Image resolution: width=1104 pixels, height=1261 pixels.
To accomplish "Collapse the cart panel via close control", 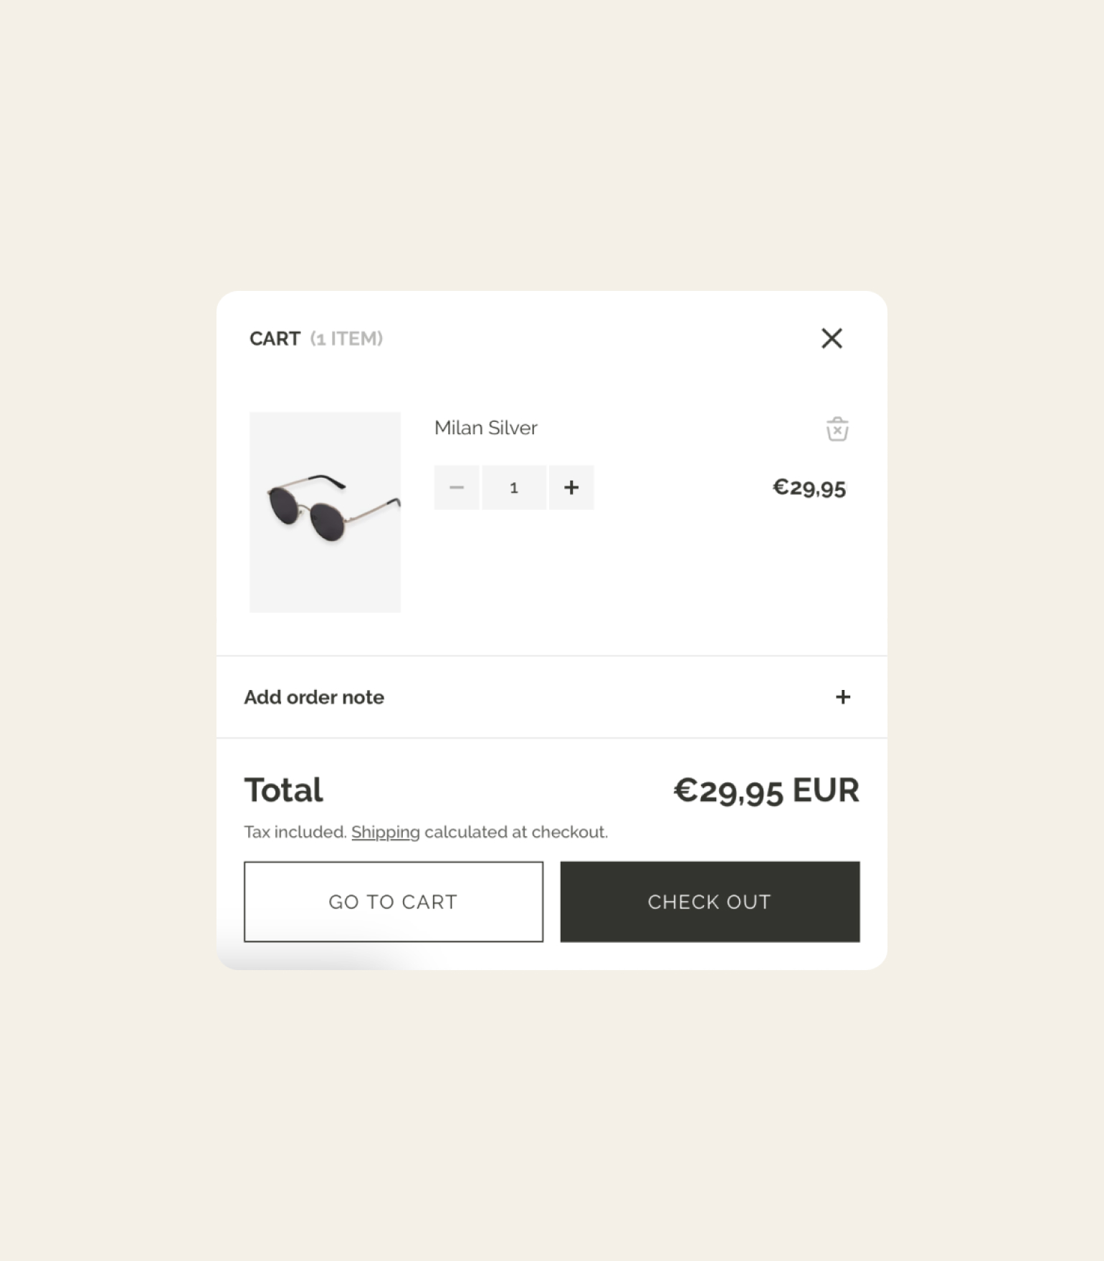I will click(832, 338).
